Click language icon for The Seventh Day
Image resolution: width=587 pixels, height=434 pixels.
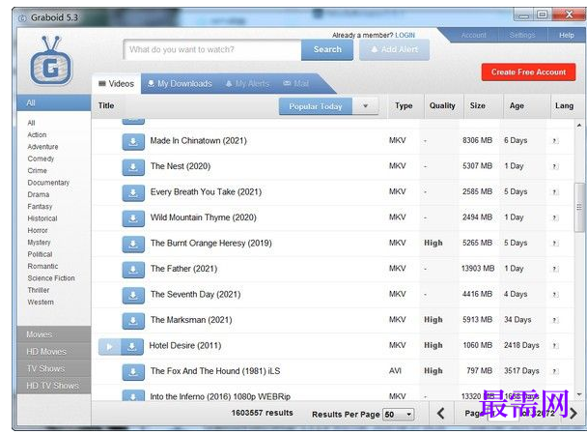point(555,295)
